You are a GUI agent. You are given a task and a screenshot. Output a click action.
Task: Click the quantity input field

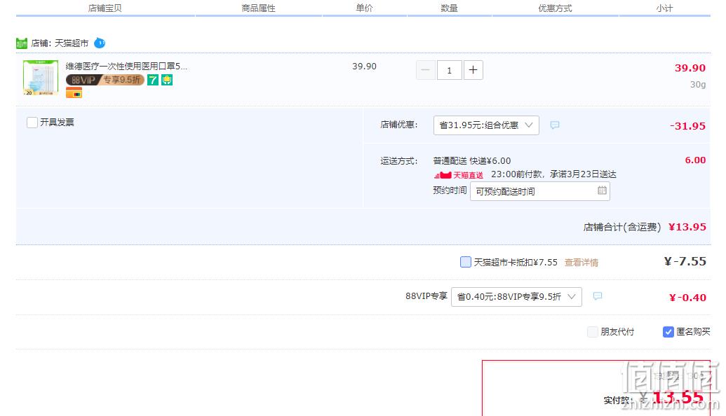[x=449, y=70]
